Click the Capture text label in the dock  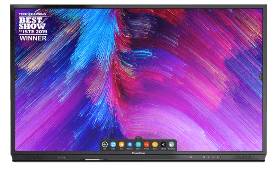click(138, 149)
